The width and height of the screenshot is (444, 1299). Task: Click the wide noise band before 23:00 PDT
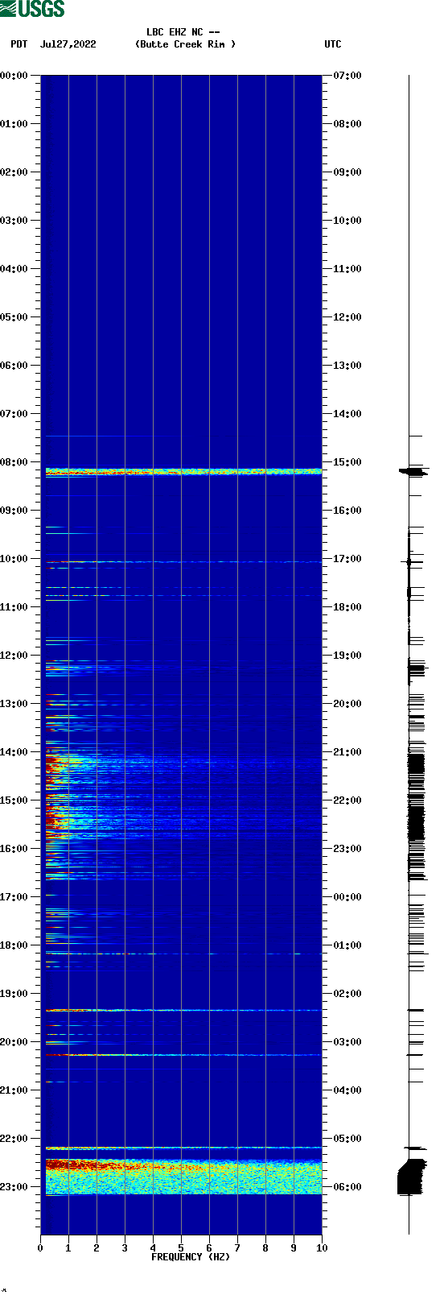point(183,1177)
